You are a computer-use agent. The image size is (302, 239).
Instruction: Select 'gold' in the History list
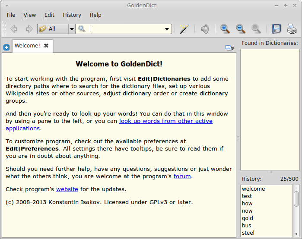click(x=267, y=218)
